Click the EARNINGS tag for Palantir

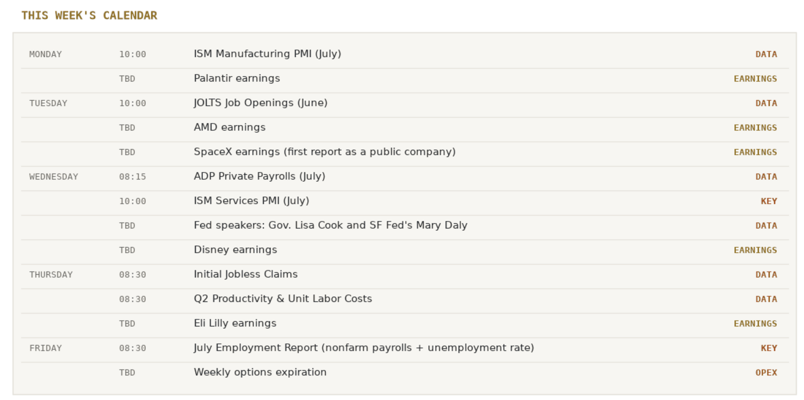click(756, 79)
